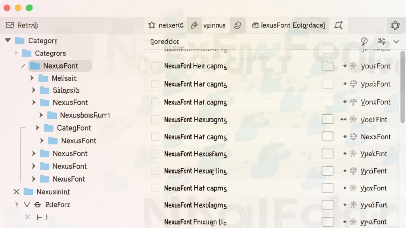Click the person icon in toolbar

pos(238,25)
